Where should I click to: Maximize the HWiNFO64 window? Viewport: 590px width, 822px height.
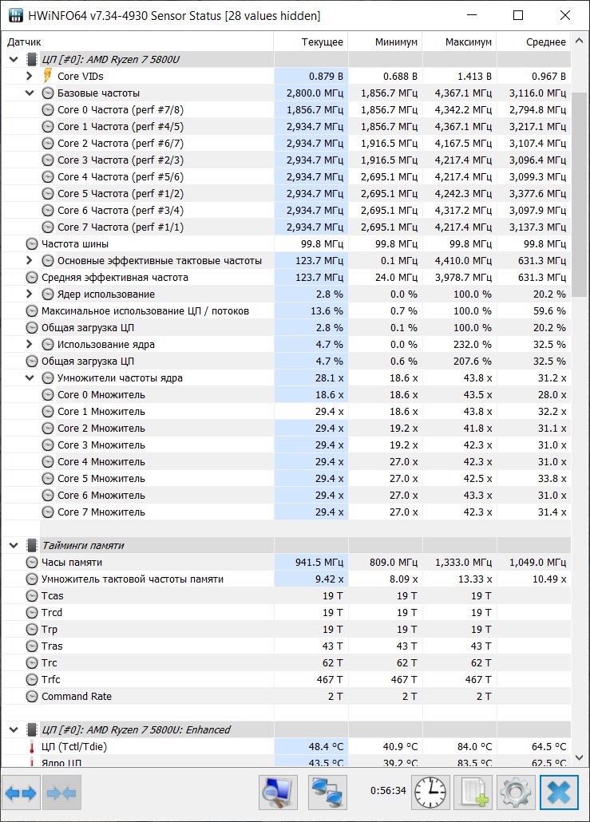pyautogui.click(x=518, y=15)
